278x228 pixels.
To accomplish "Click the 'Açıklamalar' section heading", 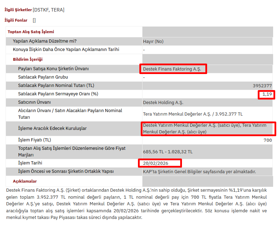I will click(25, 181).
